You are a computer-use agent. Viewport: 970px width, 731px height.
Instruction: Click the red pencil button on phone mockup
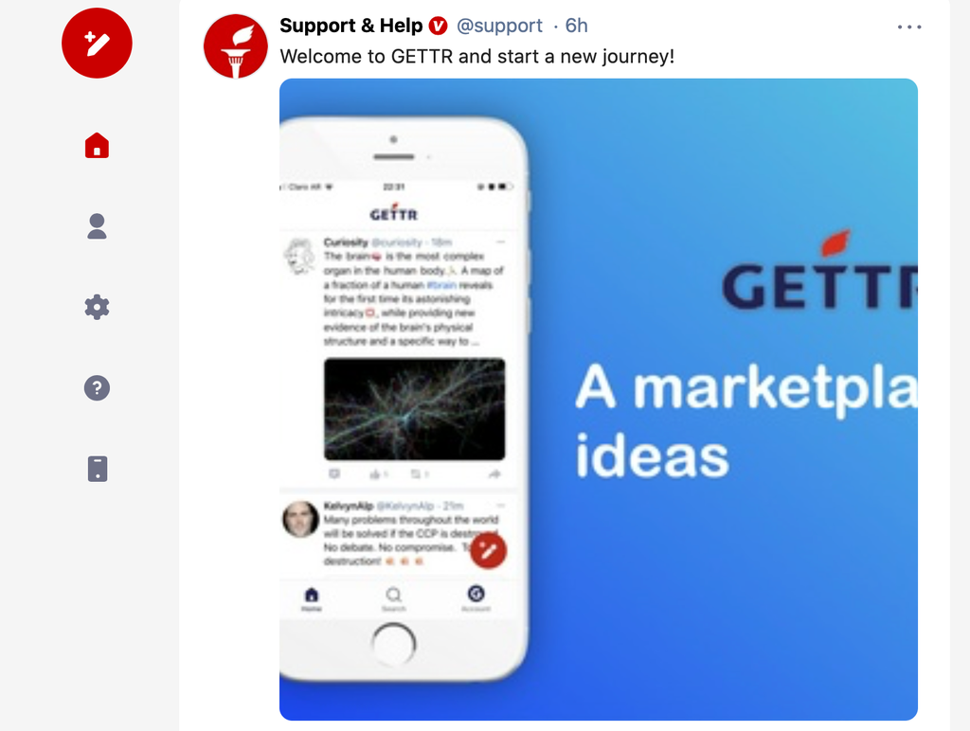[x=488, y=550]
